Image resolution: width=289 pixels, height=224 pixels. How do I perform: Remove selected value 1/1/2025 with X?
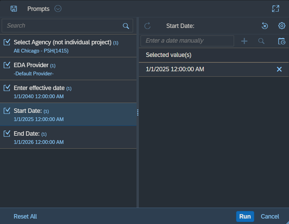coord(279,69)
